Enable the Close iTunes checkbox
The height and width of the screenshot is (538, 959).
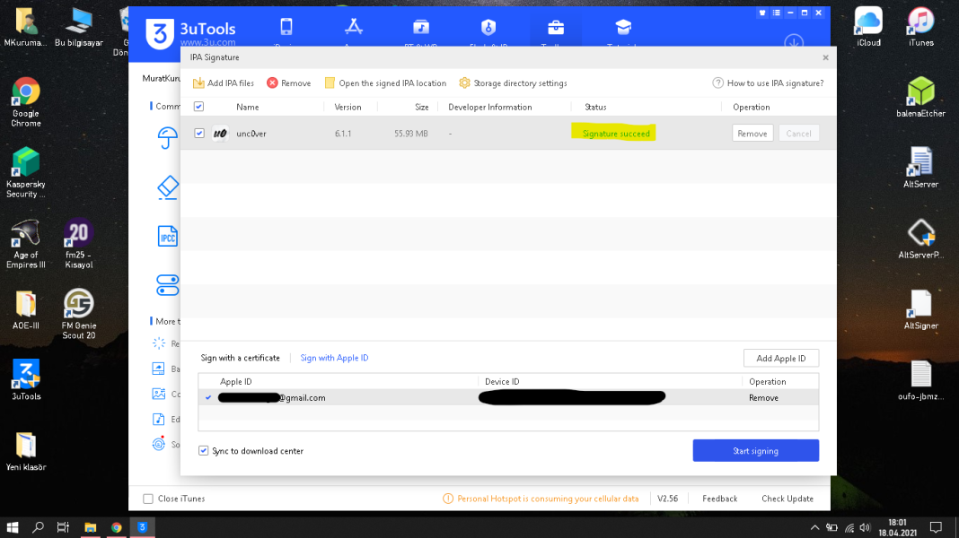[x=148, y=499]
